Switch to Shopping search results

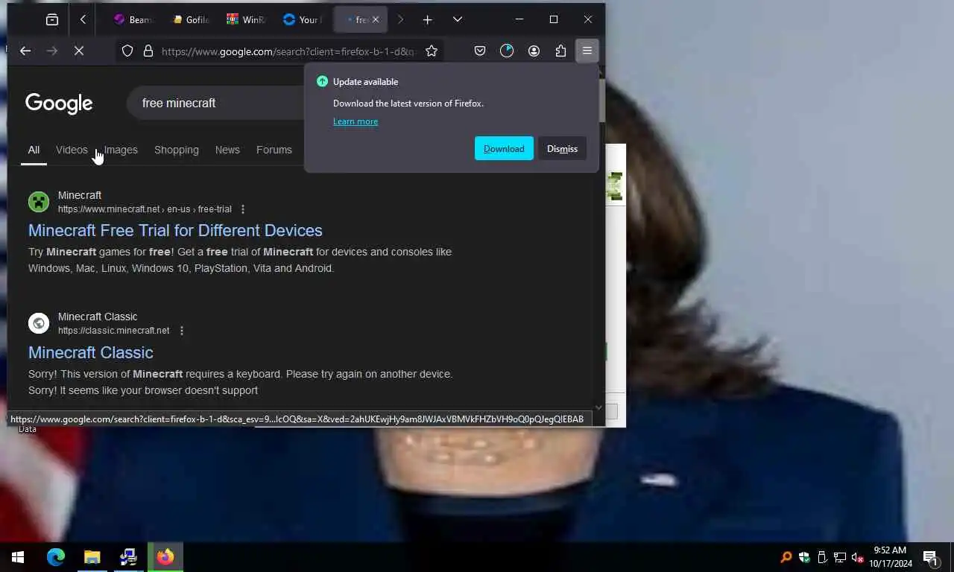tap(177, 150)
